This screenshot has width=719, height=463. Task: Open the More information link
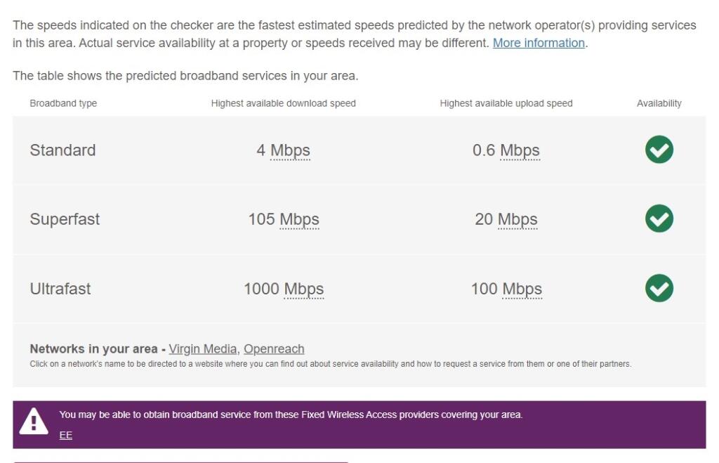point(539,42)
